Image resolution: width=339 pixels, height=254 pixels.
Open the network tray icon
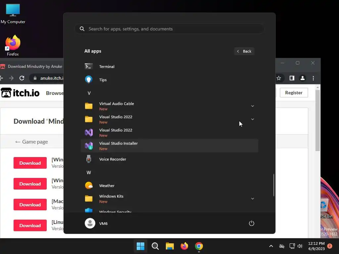pyautogui.click(x=292, y=246)
